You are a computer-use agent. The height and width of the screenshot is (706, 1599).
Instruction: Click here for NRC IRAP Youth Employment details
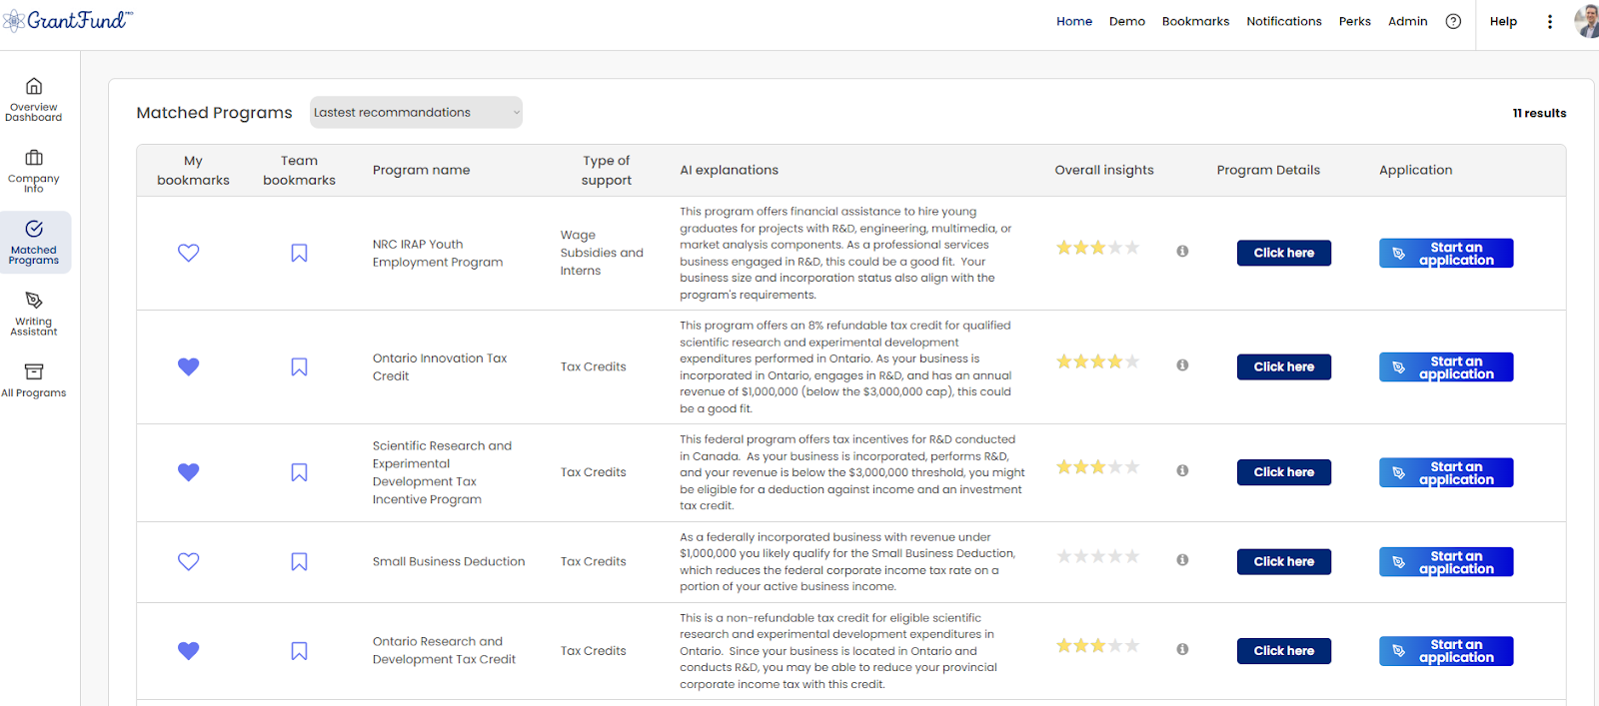point(1284,253)
